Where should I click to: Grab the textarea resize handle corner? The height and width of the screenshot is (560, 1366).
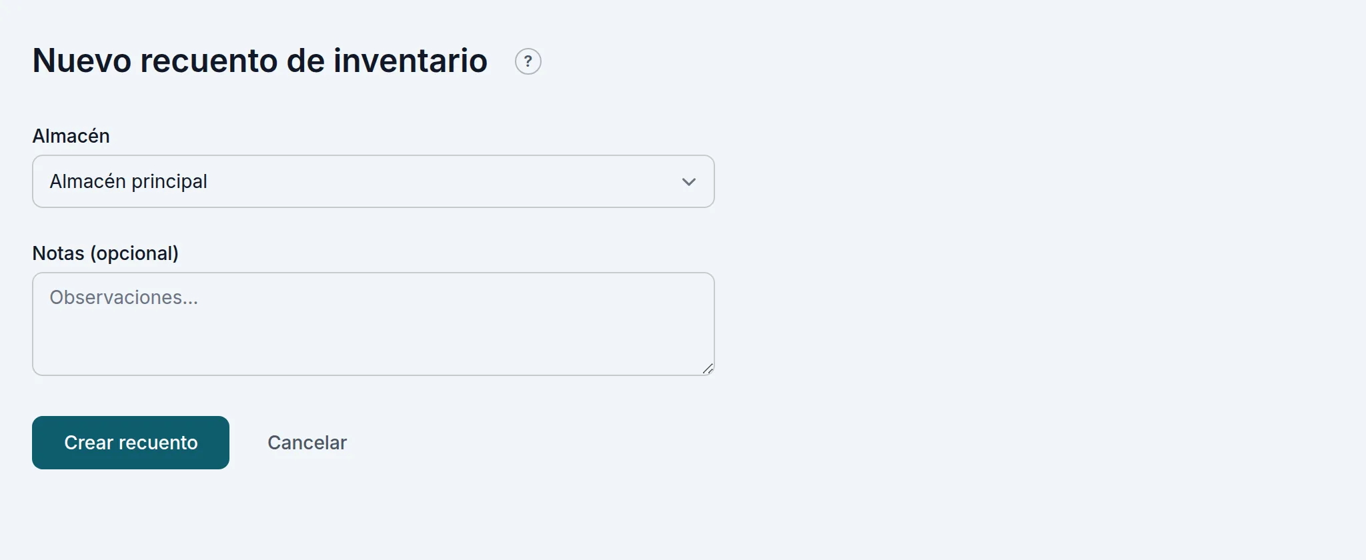point(708,369)
